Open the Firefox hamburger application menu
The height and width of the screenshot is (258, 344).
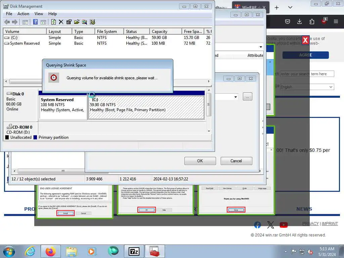tap(336, 21)
